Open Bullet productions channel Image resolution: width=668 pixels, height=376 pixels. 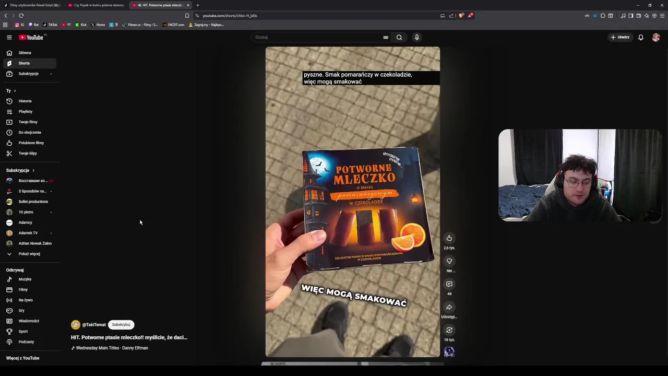[x=30, y=202]
